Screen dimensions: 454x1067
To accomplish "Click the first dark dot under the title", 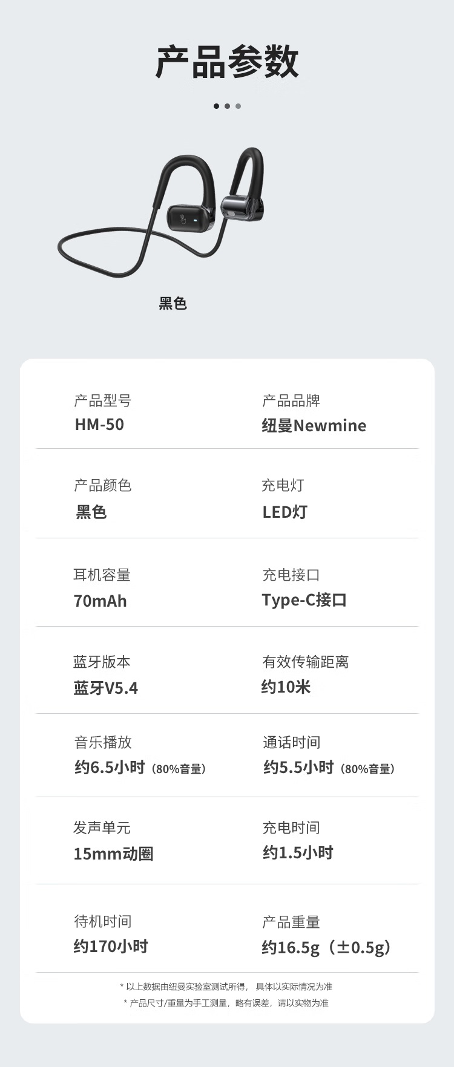I will (x=216, y=106).
